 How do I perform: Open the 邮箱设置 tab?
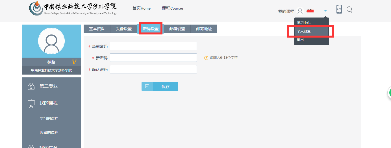click(177, 29)
